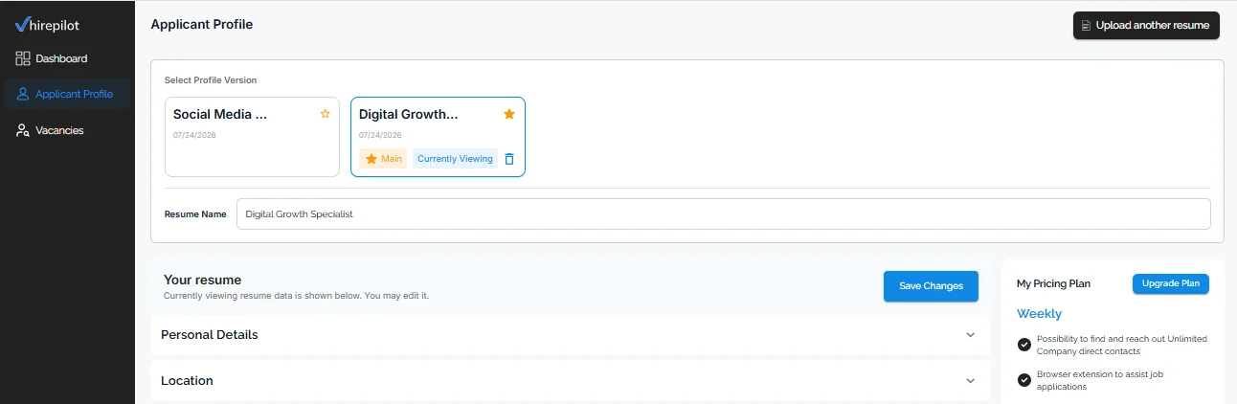
Task: Click the Weekly plan name
Action: tap(1039, 314)
